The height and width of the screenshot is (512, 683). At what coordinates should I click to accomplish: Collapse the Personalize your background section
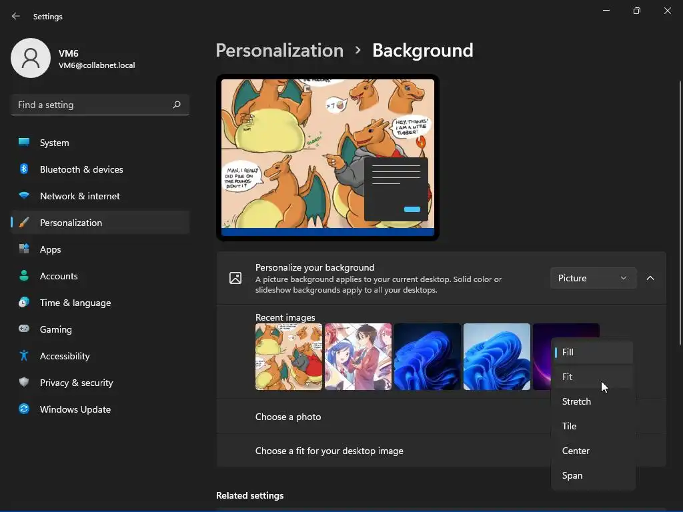coord(650,278)
